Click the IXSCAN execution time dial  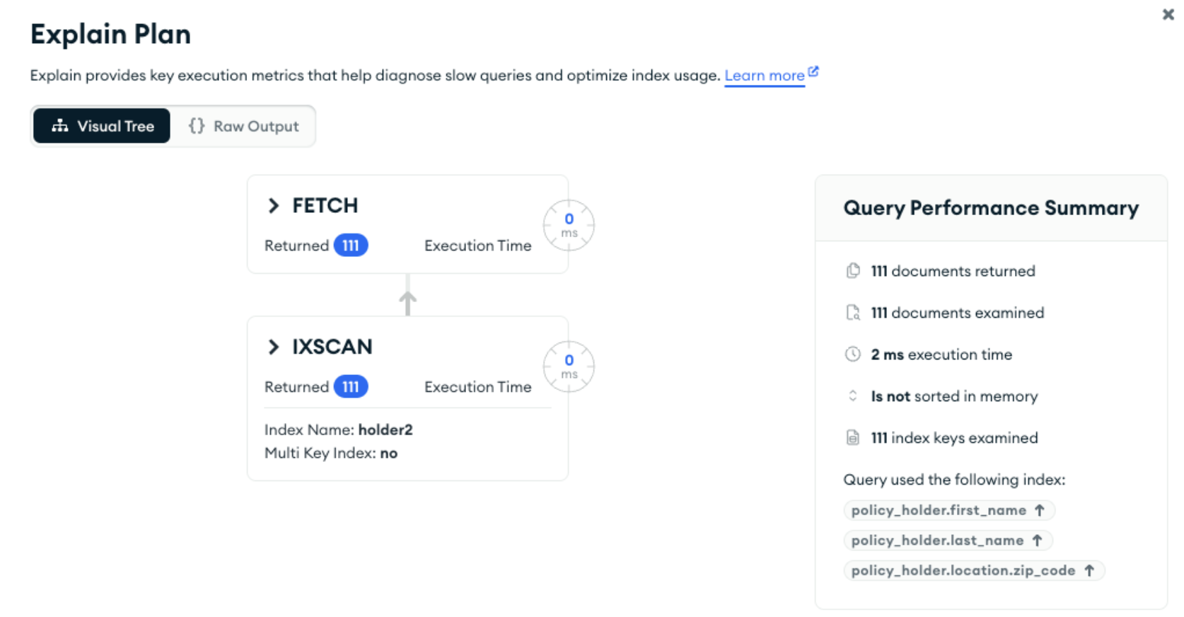[x=569, y=367]
